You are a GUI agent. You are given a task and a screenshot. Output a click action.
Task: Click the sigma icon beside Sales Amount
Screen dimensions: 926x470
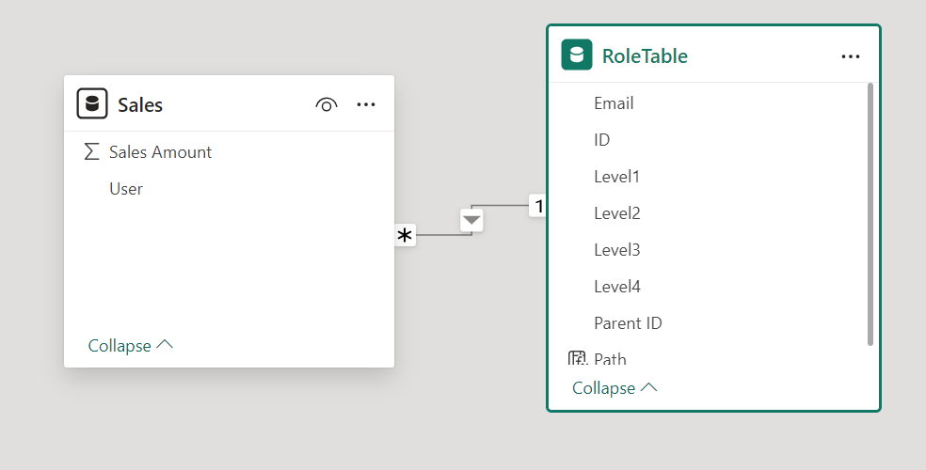point(91,151)
